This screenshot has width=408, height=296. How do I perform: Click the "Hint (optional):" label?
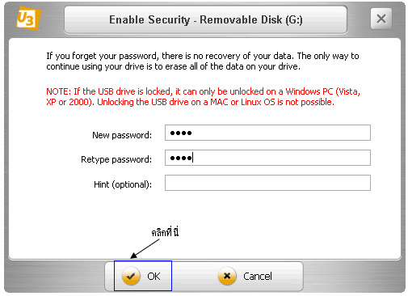[123, 184]
